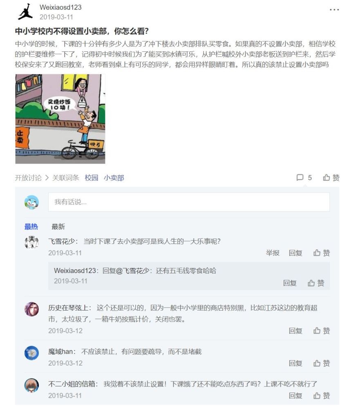Like Weixiaosd123's nested reply
354x408 pixels.
pos(316,283)
